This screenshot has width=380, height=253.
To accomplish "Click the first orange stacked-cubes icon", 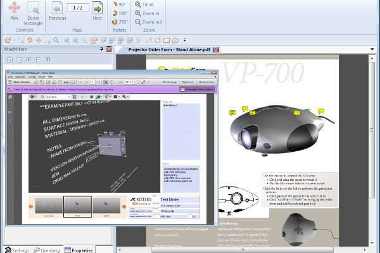I will (94, 40).
